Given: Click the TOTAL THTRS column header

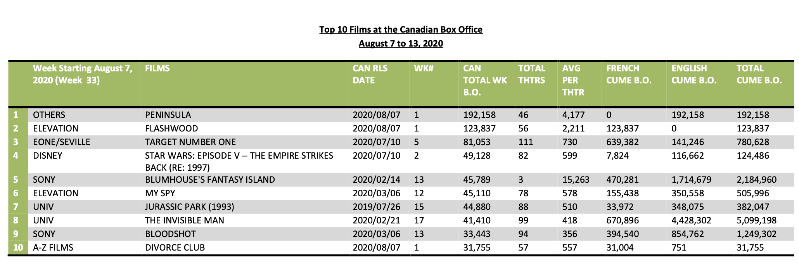Looking at the screenshot, I should (532, 74).
